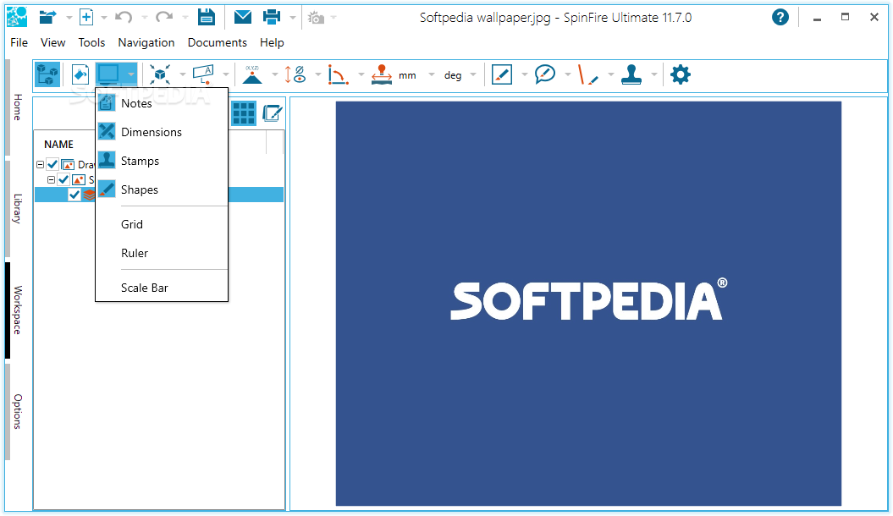Click the grid view icon in the panel

pos(244,114)
